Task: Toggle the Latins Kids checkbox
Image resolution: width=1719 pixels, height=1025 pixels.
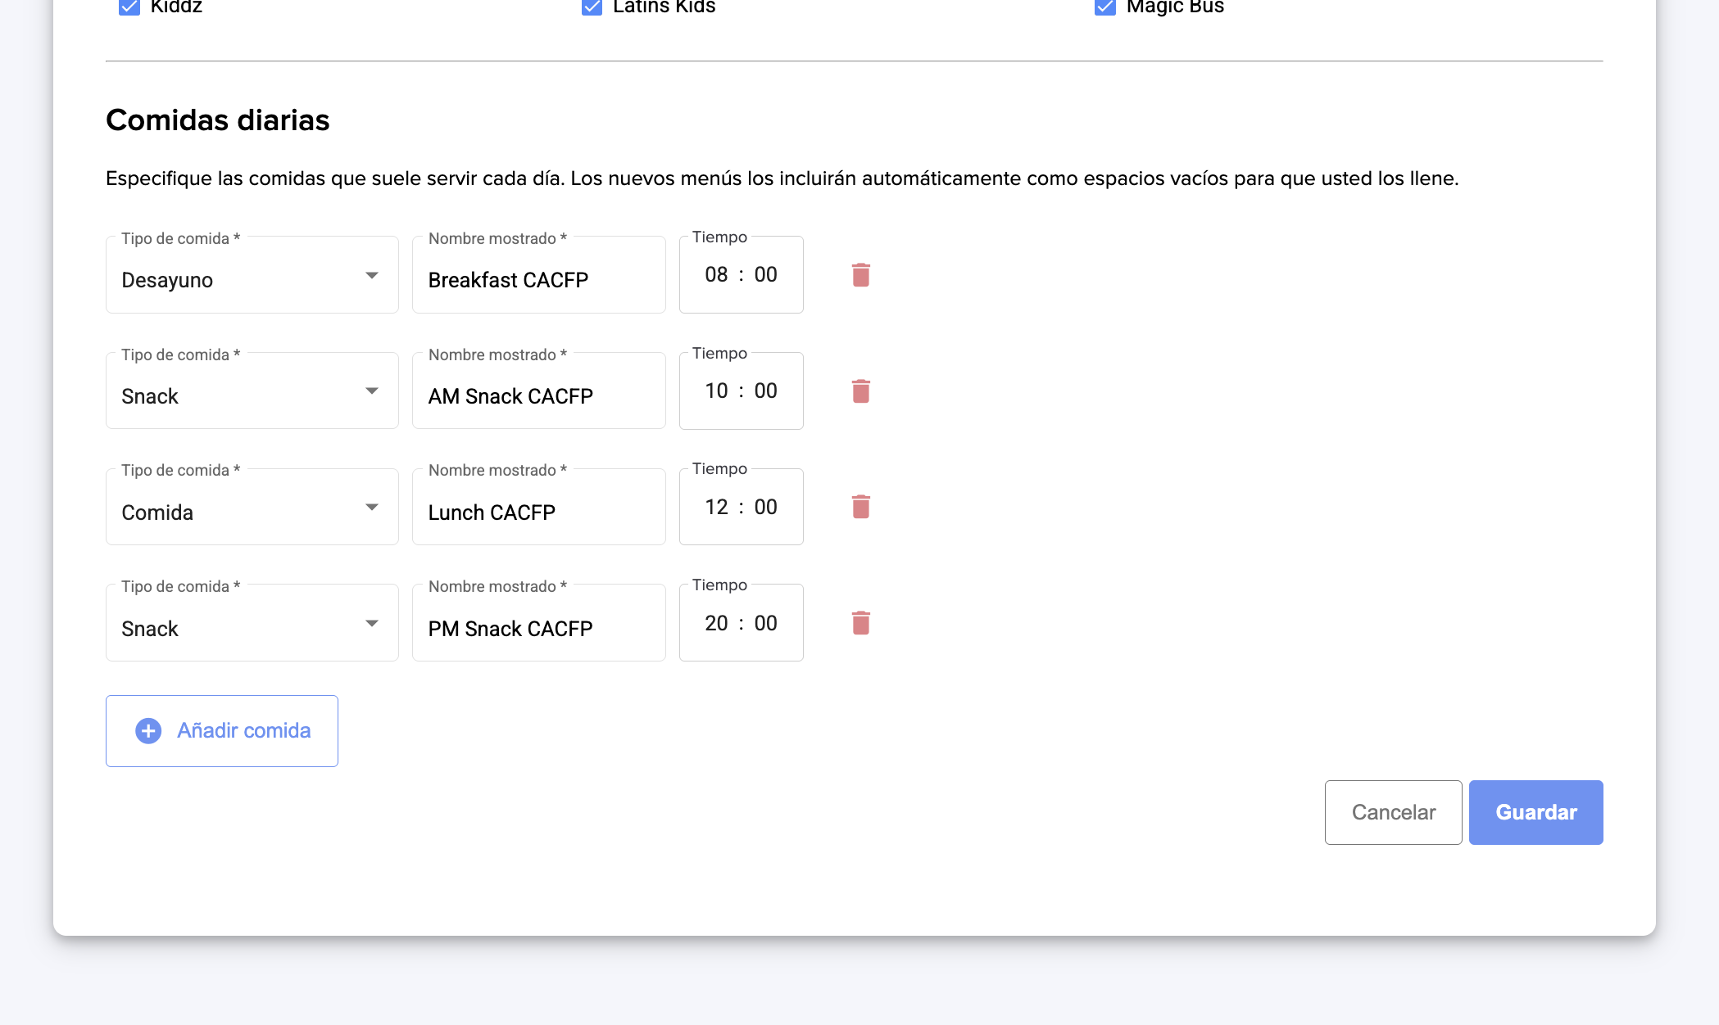Action: [x=592, y=7]
